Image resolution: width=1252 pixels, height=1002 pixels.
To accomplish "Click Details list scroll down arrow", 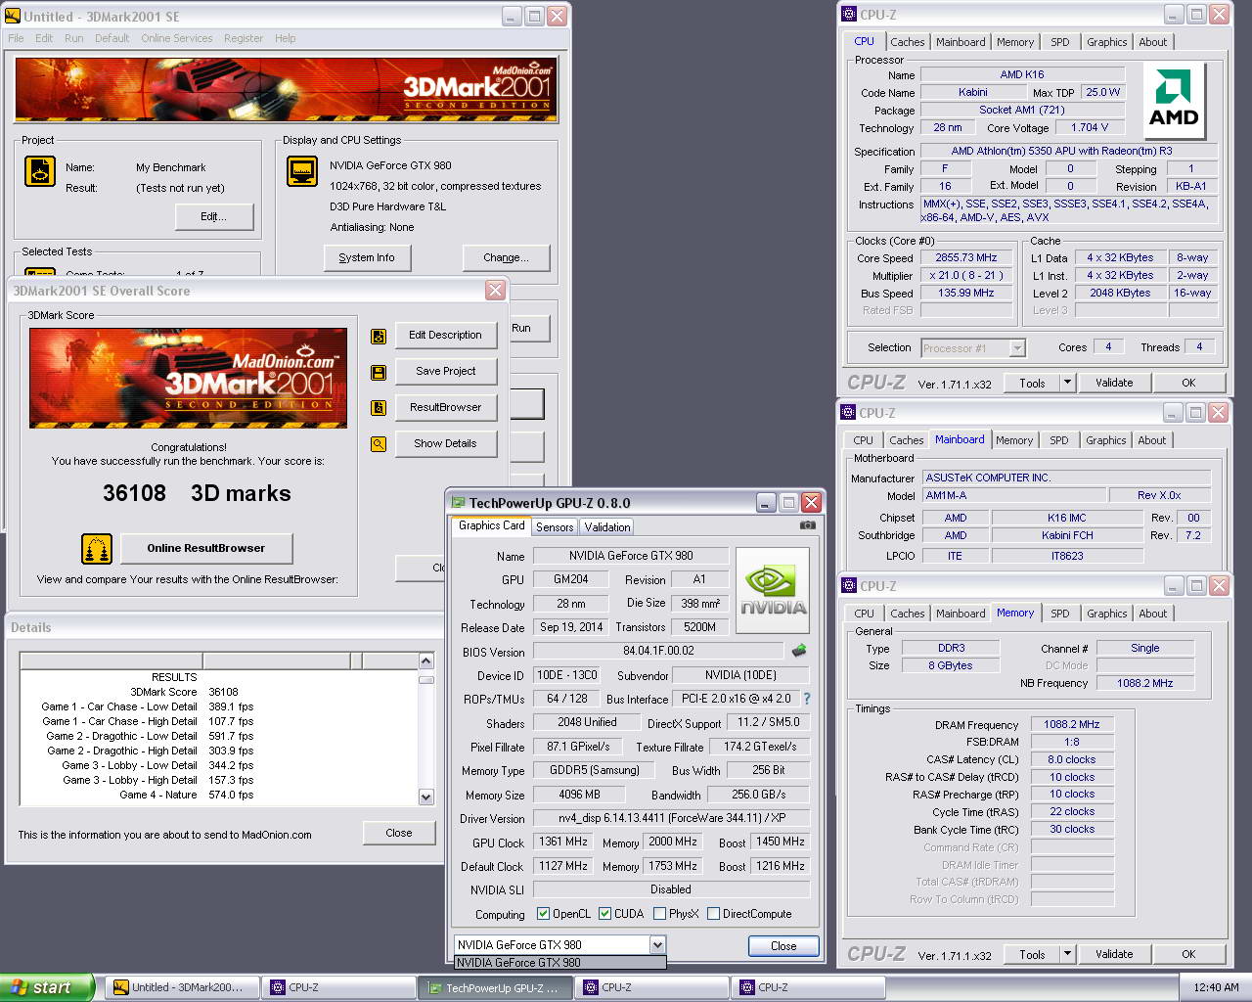I will click(425, 797).
